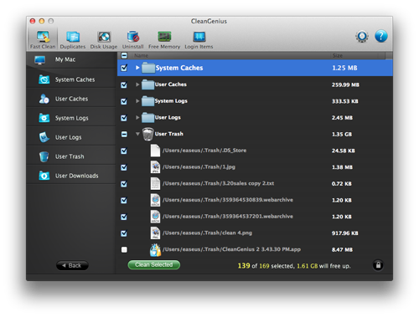The image size is (419, 317).
Task: Click the System Caches folder icon in list
Action: [148, 68]
